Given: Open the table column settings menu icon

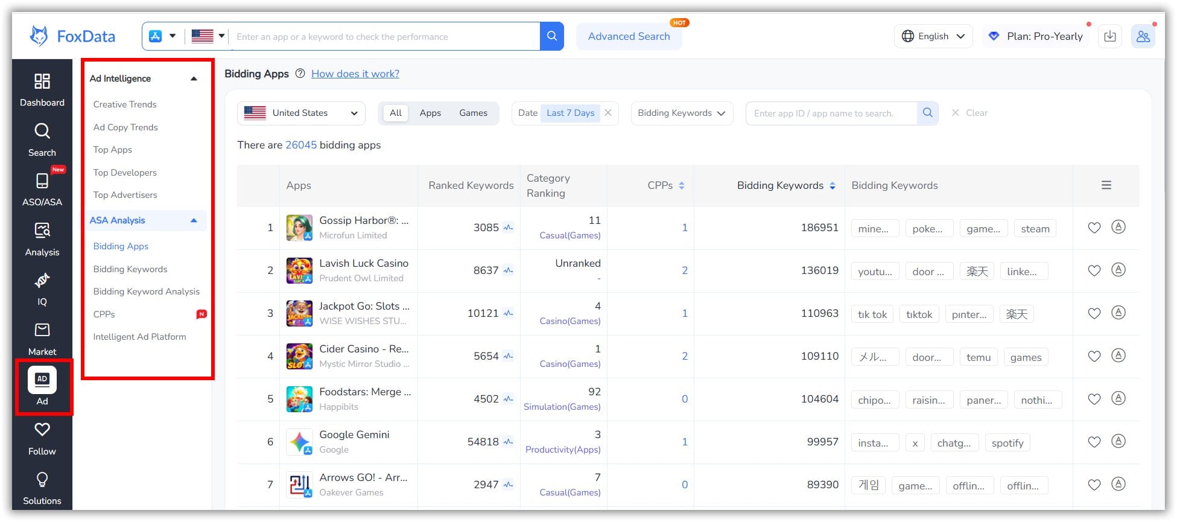Looking at the screenshot, I should click(1106, 185).
